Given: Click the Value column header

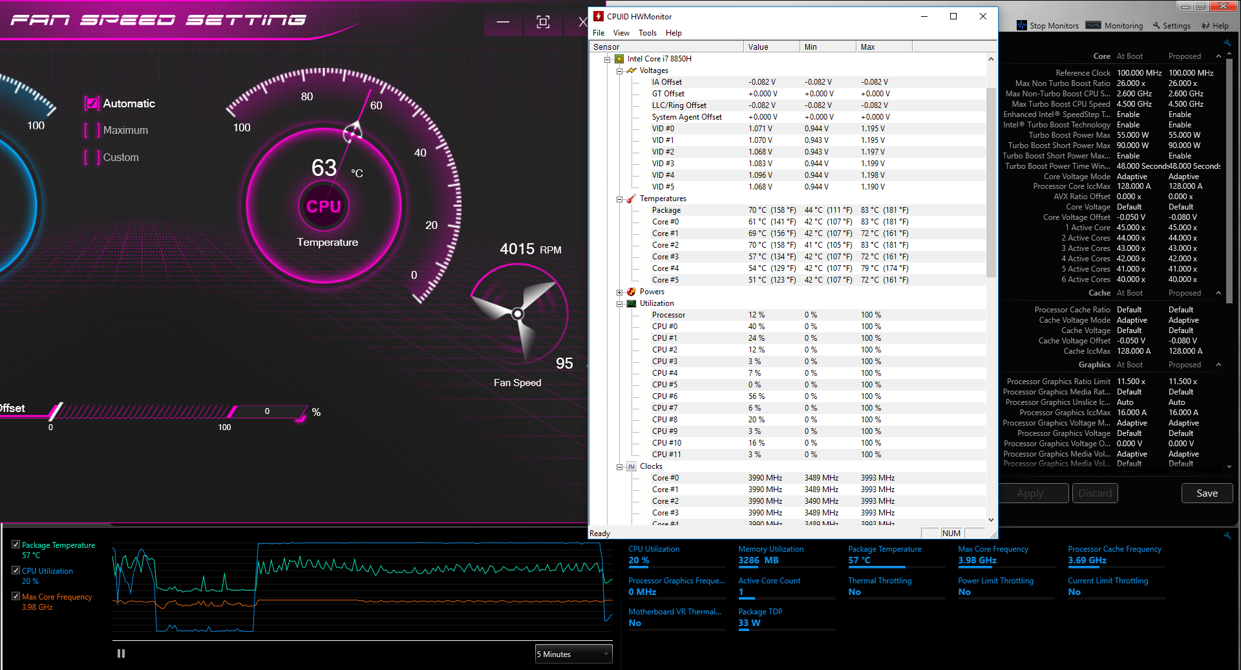Looking at the screenshot, I should (771, 47).
